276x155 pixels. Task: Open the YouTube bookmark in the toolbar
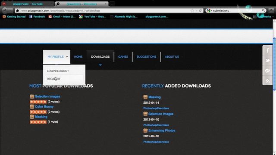pos(93,16)
